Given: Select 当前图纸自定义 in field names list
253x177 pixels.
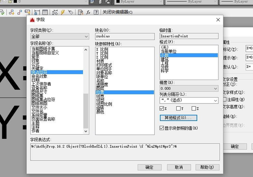Looking at the screenshot, I should tap(45, 52).
